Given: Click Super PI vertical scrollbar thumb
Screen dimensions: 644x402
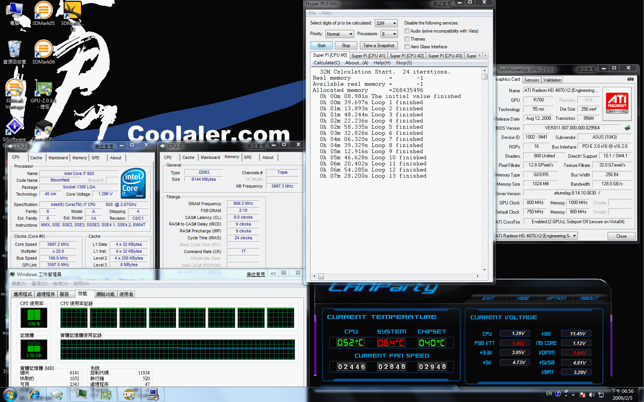Looking at the screenshot, I should pos(485,77).
